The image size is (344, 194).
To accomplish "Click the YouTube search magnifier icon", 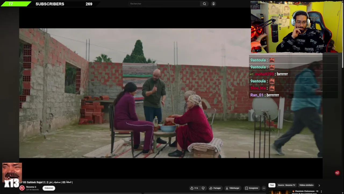I will pyautogui.click(x=204, y=4).
